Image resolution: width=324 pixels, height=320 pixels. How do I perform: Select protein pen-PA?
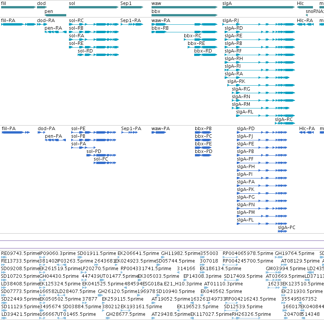point(55,140)
